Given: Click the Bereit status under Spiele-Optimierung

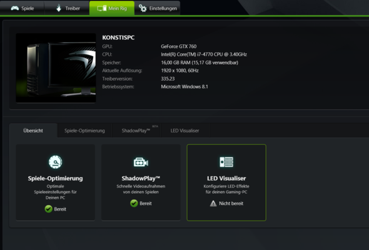Looking at the screenshot, I should [x=60, y=209].
